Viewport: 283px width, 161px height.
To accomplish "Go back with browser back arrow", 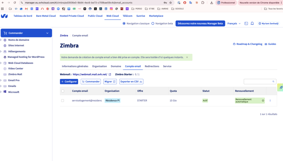I will pos(3,3).
